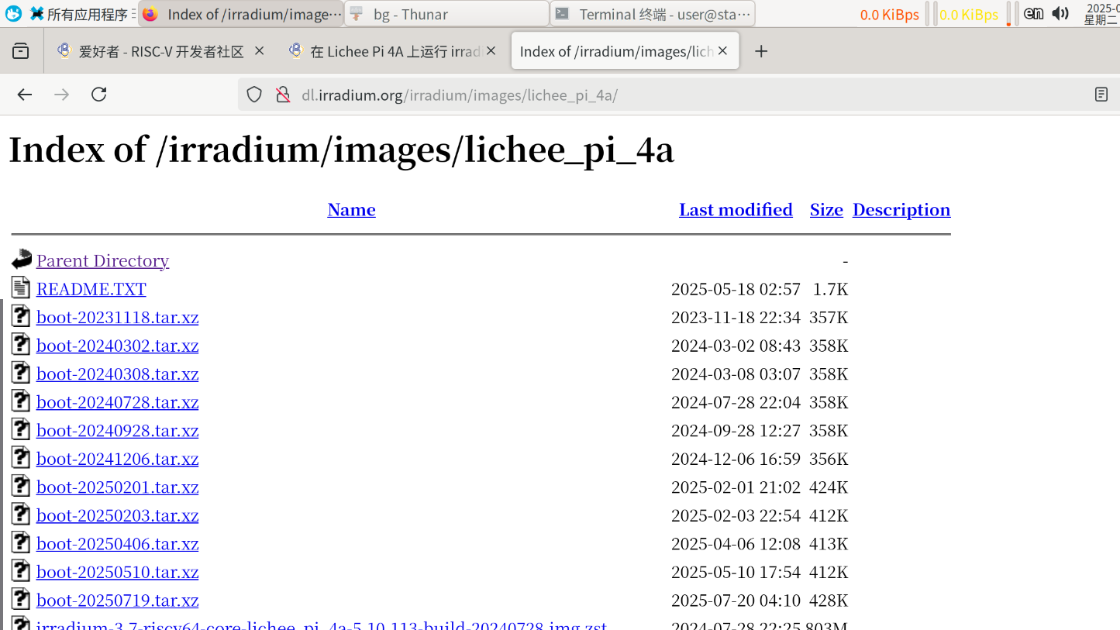Click unknown-file icon beside boot-20241206.tar.xz
This screenshot has width=1120, height=630.
pyautogui.click(x=21, y=457)
